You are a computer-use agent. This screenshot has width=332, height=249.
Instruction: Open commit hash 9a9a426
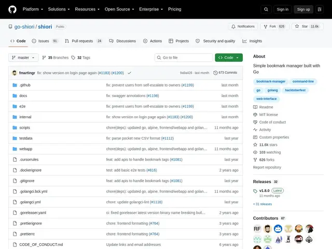click(186, 73)
